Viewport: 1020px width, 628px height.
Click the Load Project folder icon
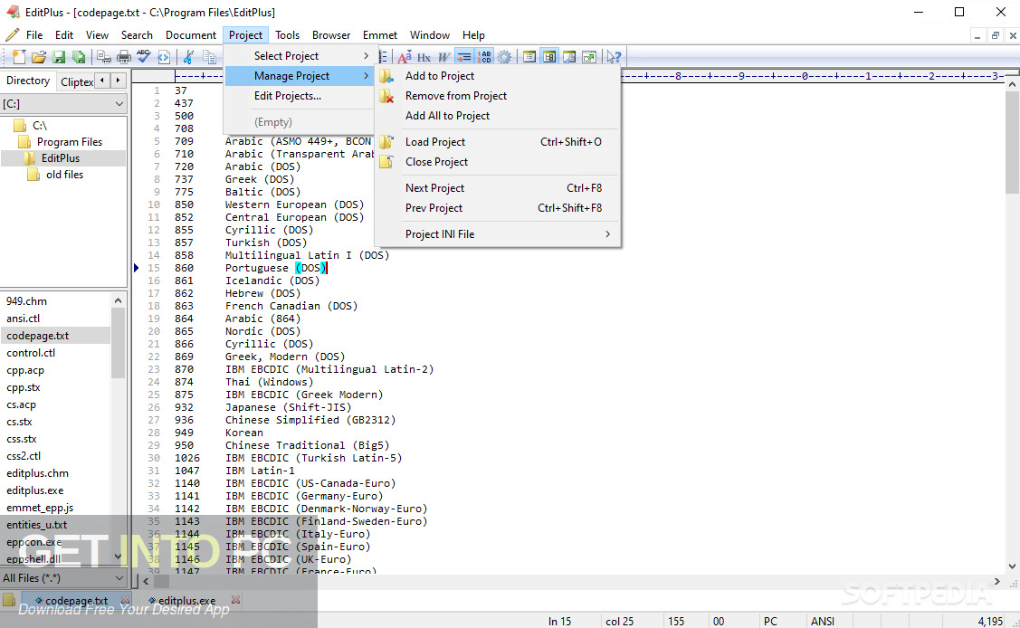[386, 142]
